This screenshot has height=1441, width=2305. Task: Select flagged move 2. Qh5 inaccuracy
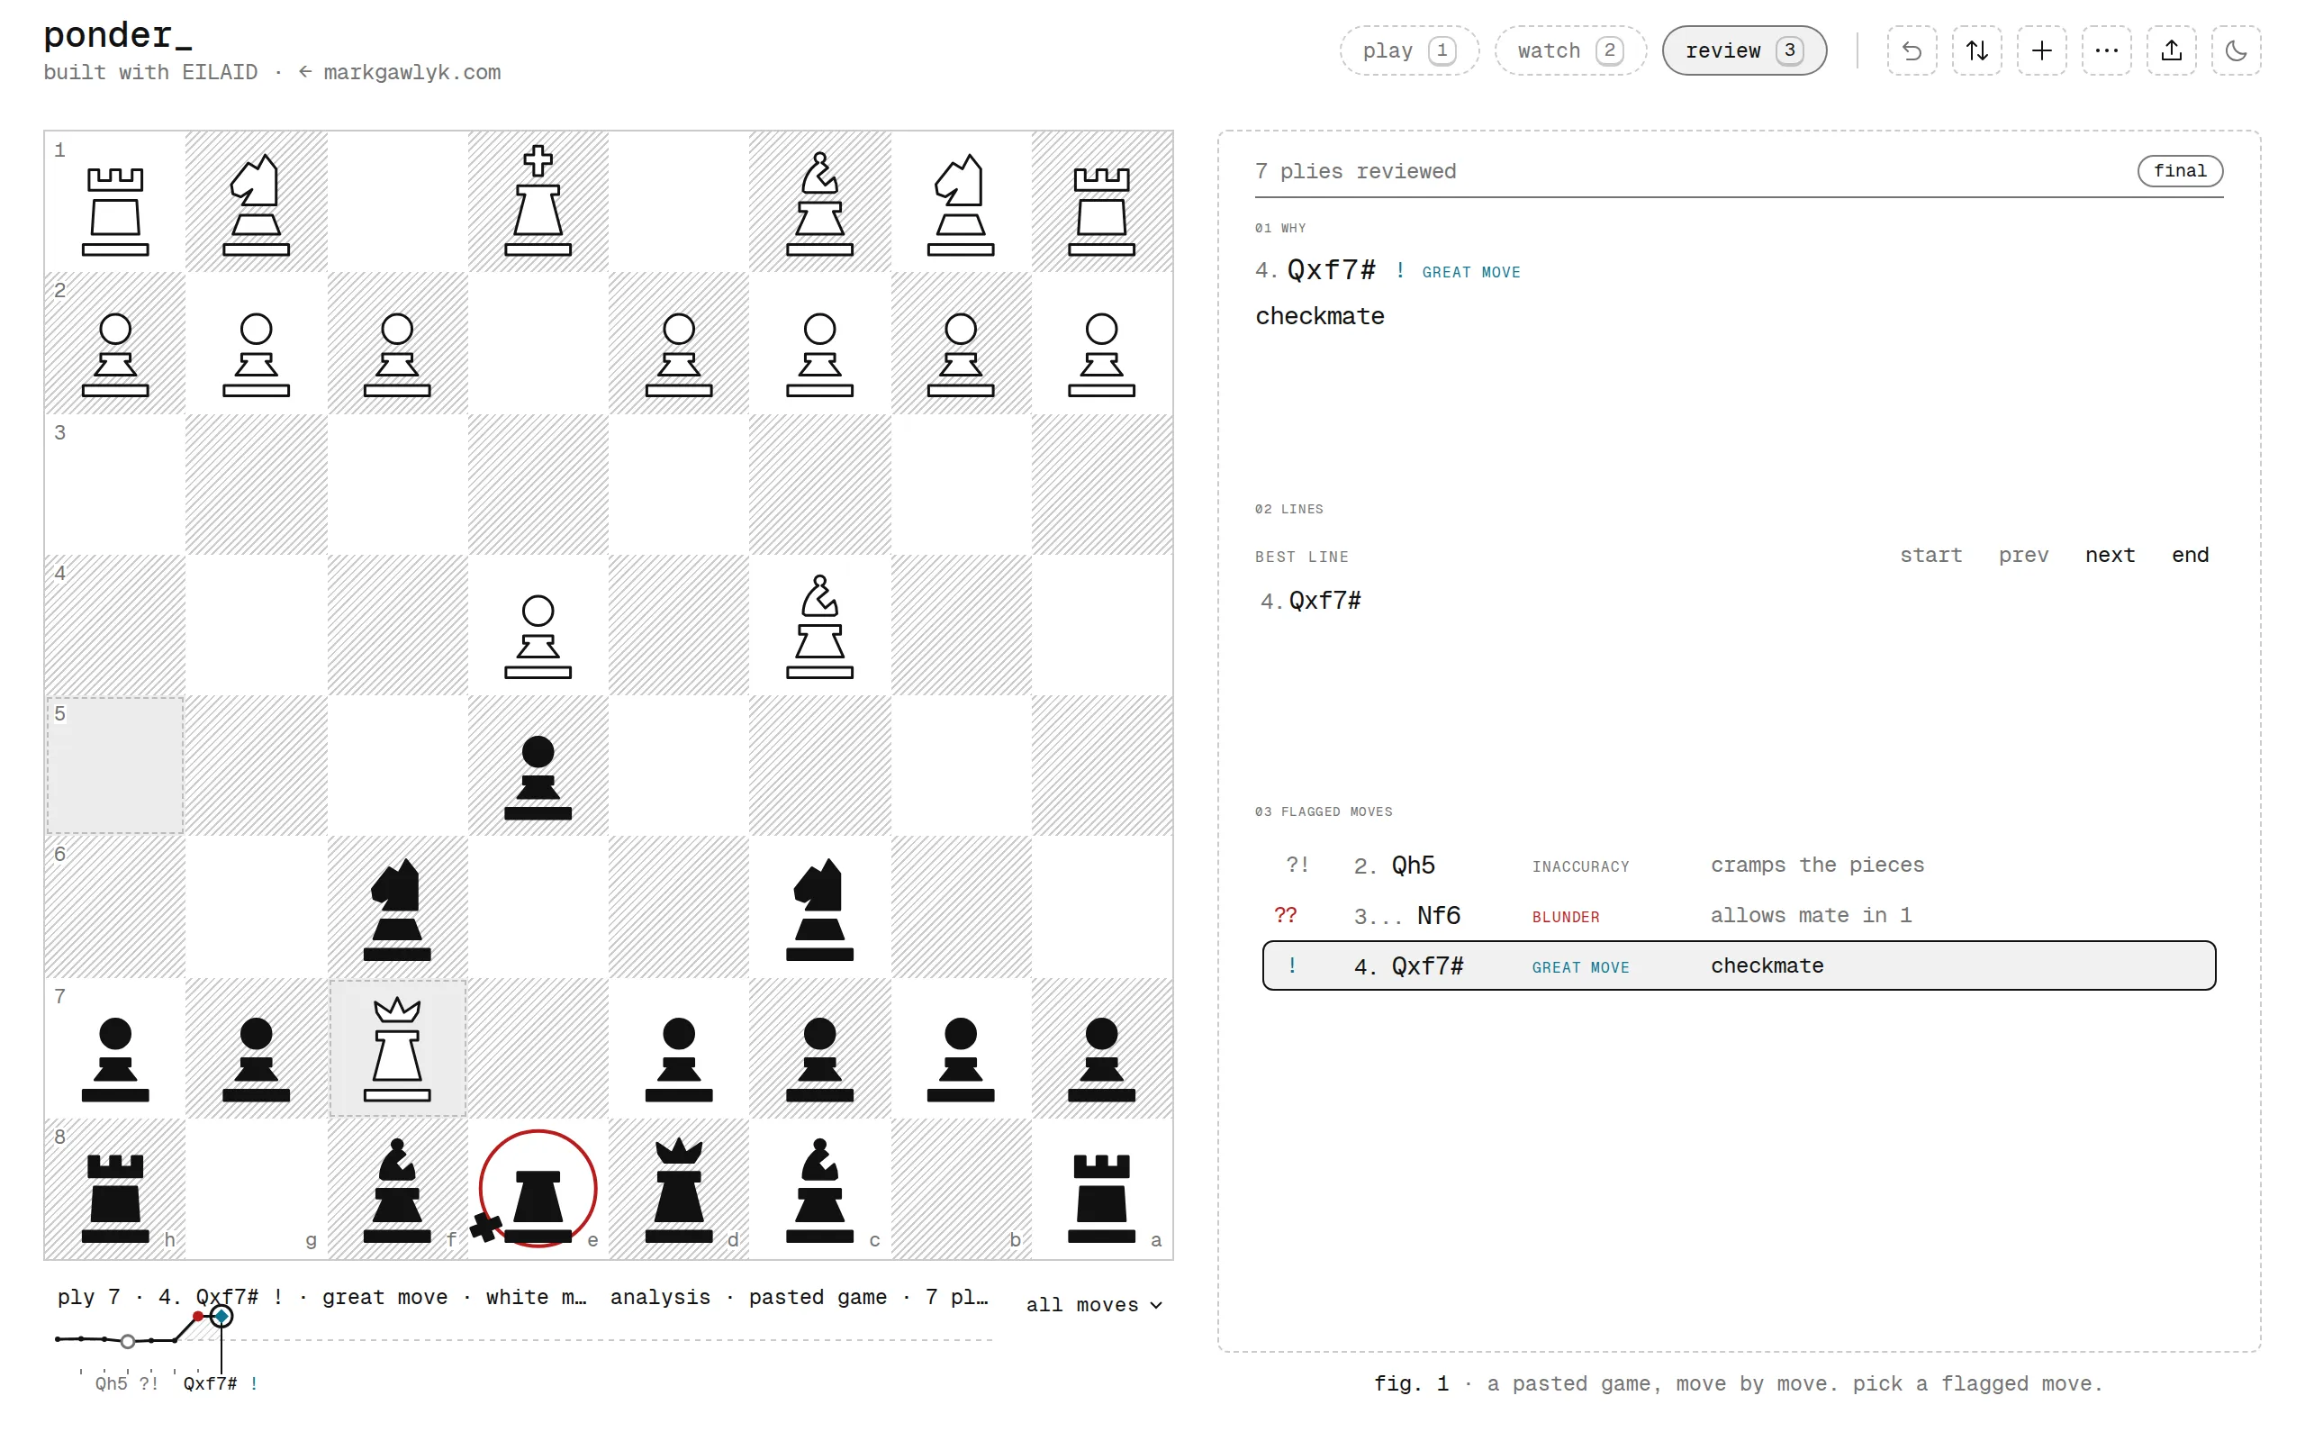point(1739,866)
